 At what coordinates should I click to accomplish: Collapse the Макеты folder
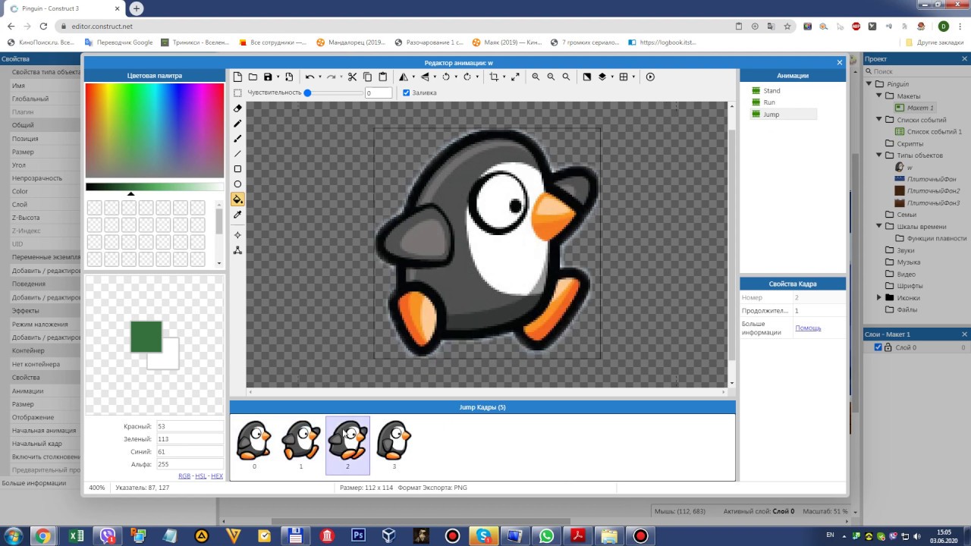click(x=879, y=96)
